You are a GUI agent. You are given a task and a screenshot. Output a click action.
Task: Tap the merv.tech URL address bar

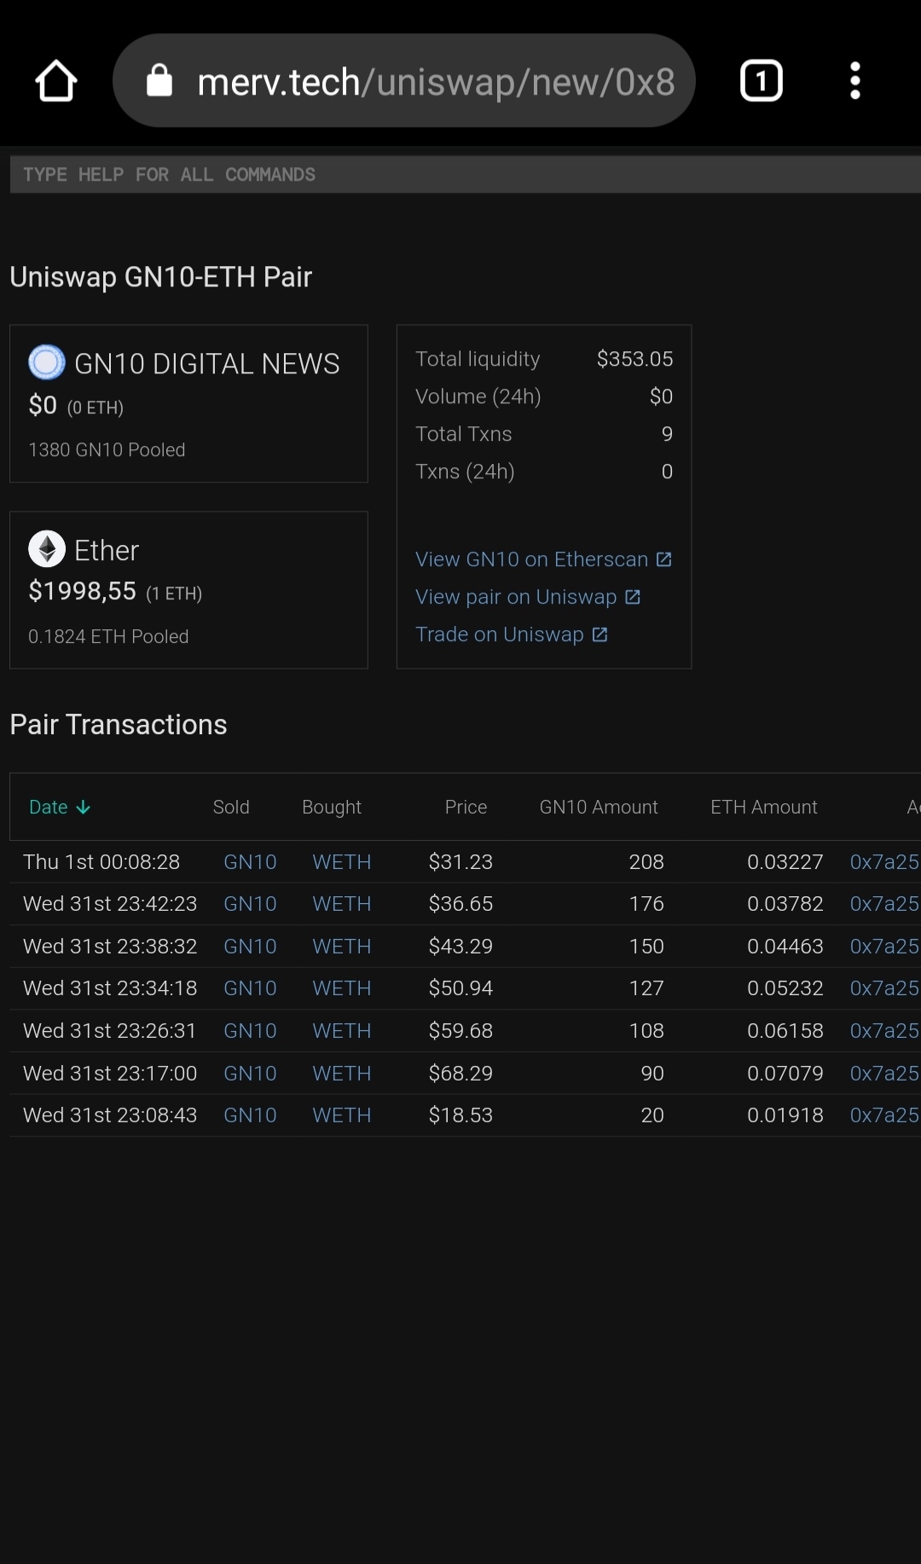[435, 82]
